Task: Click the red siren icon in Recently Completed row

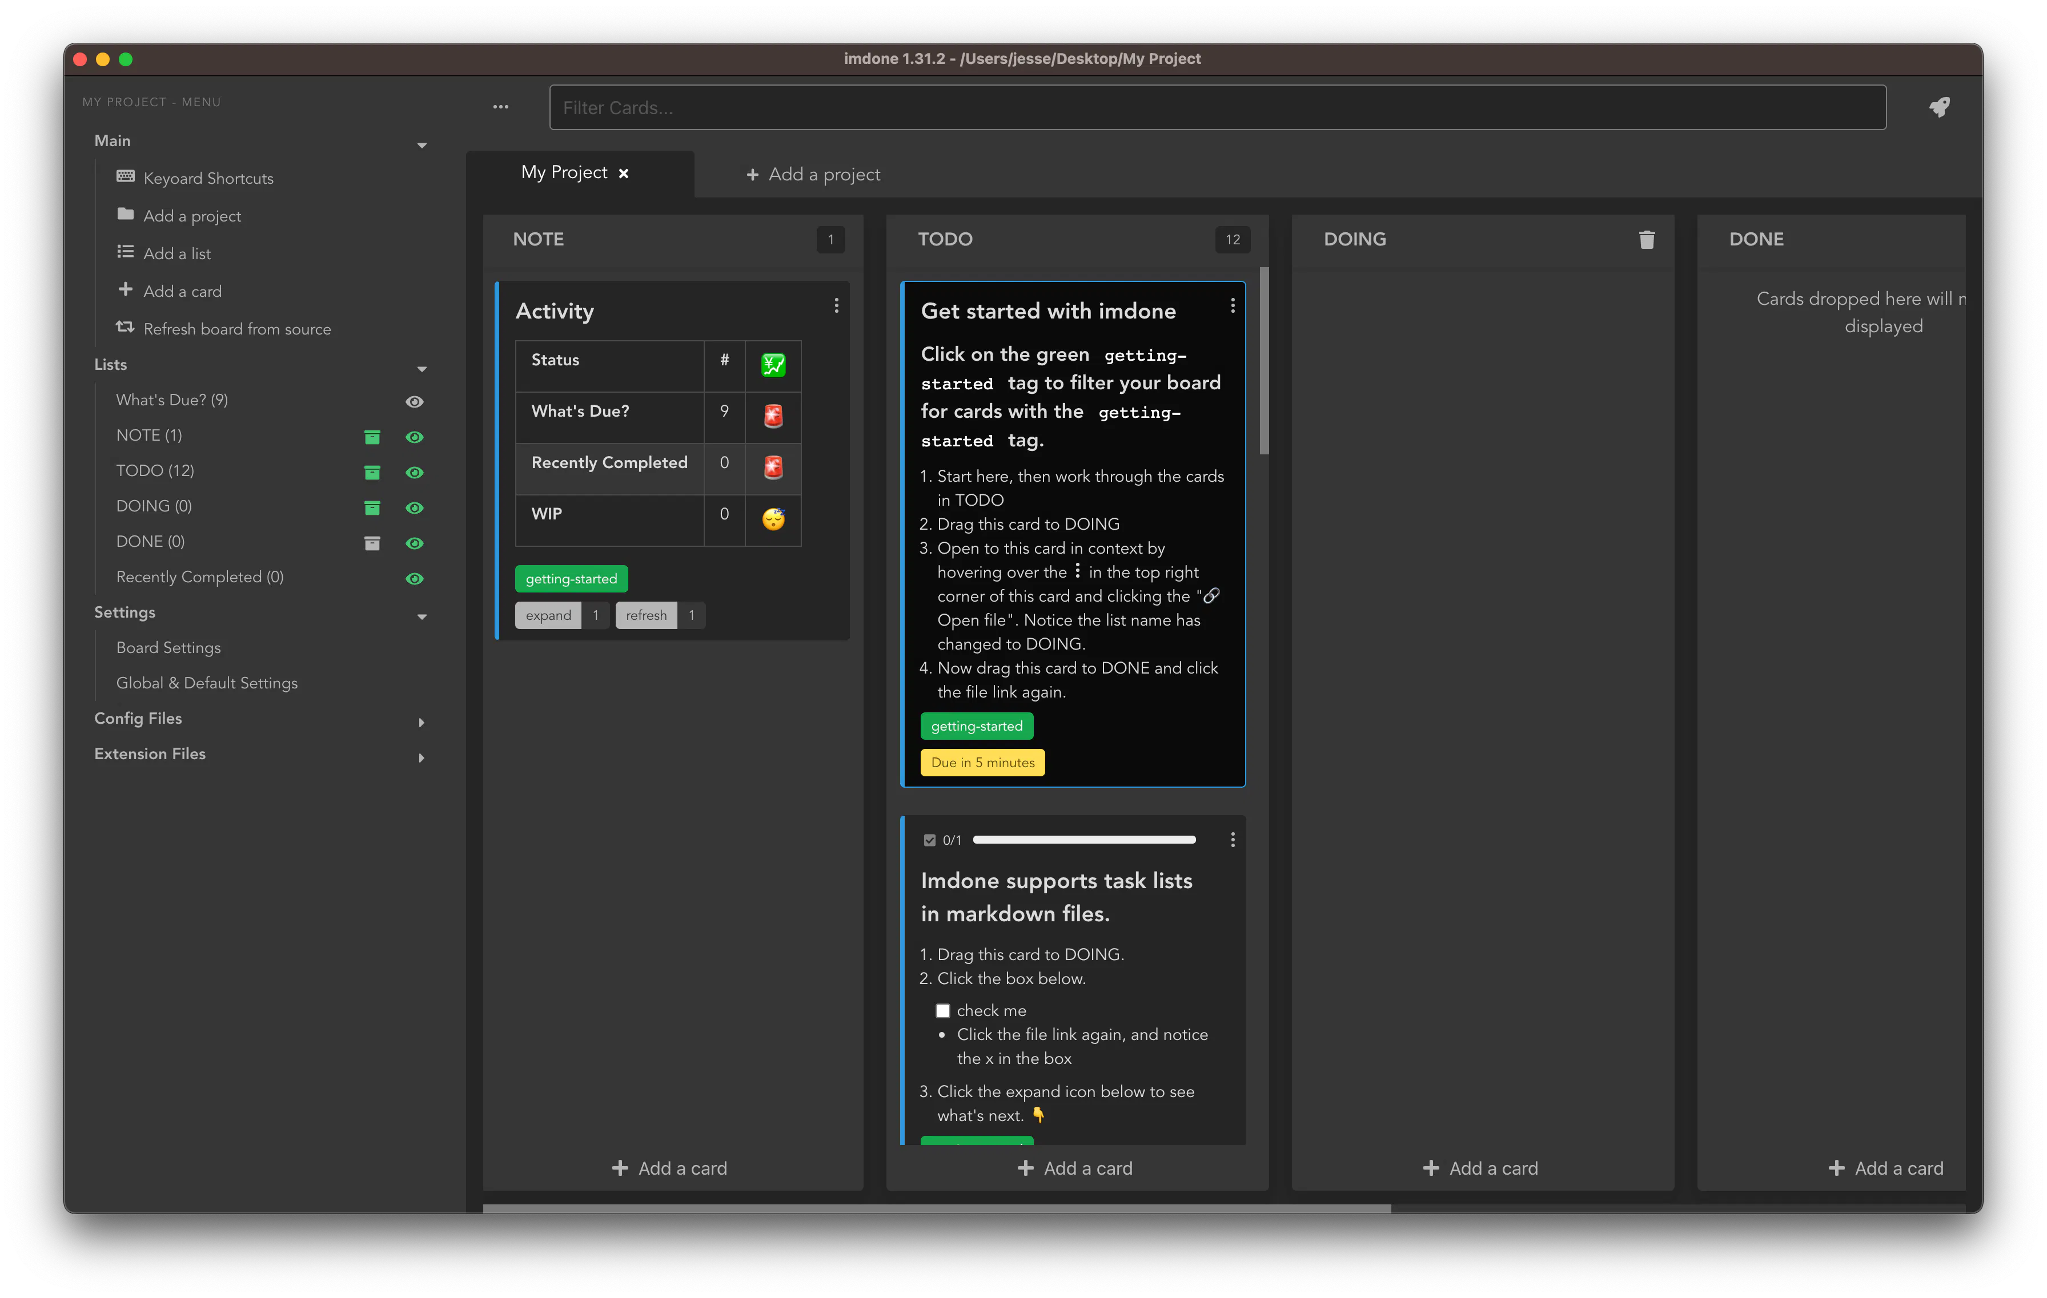Action: click(773, 468)
